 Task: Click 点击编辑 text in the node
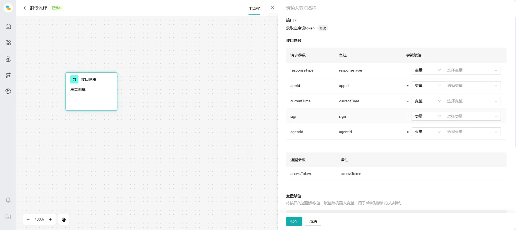pos(78,89)
